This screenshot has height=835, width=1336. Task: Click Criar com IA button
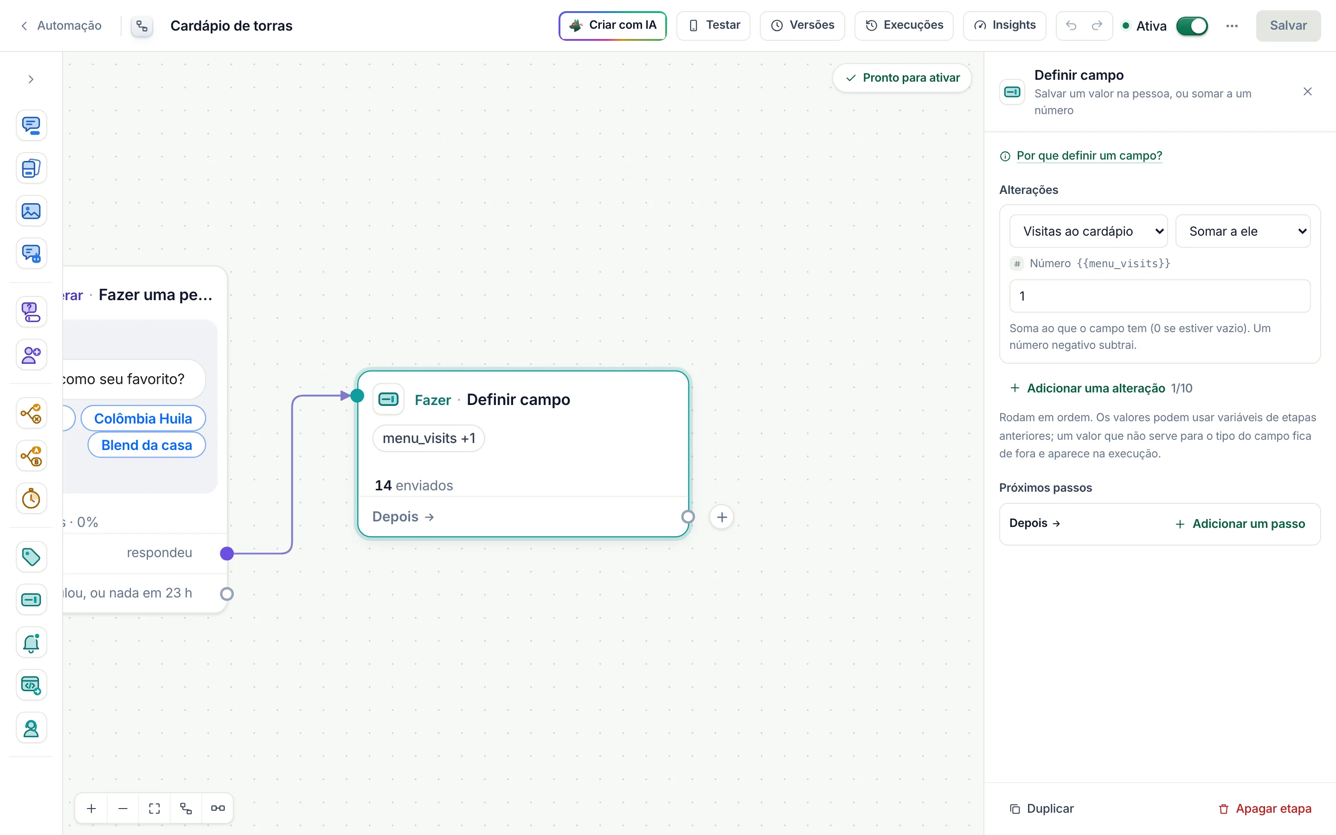point(613,26)
